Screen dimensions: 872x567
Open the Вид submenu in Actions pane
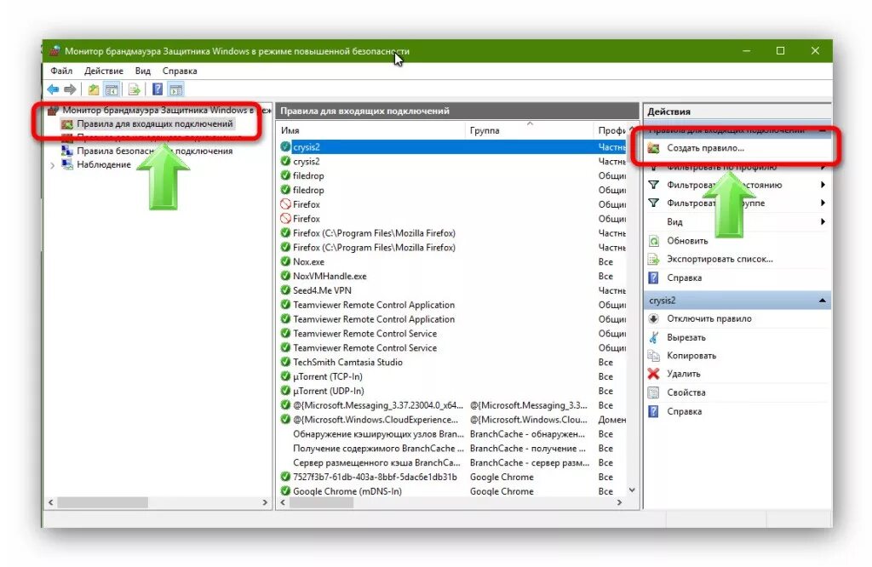coord(737,221)
